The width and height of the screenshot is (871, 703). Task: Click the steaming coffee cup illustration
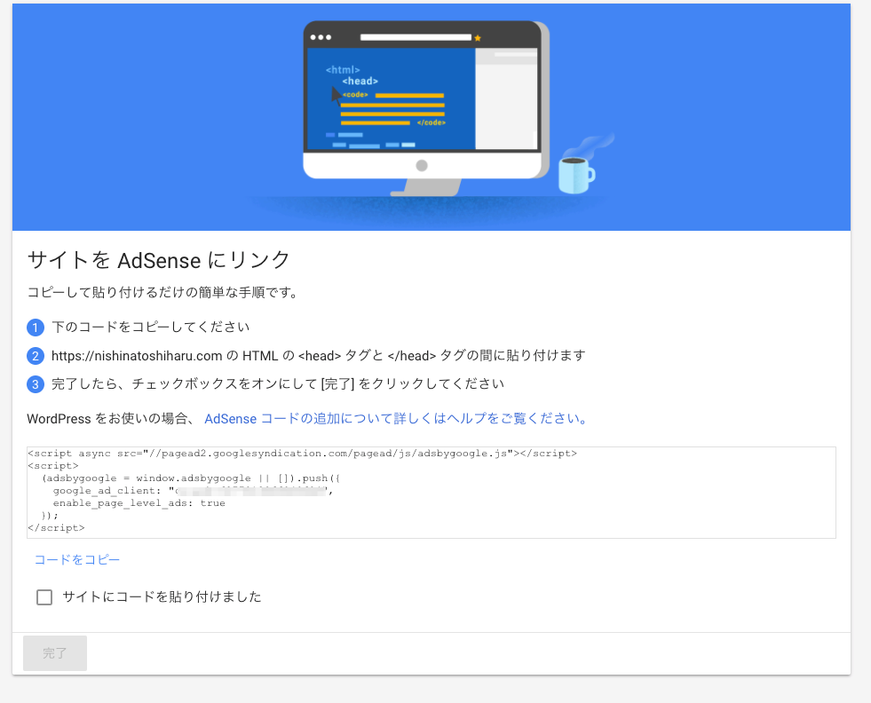click(574, 174)
